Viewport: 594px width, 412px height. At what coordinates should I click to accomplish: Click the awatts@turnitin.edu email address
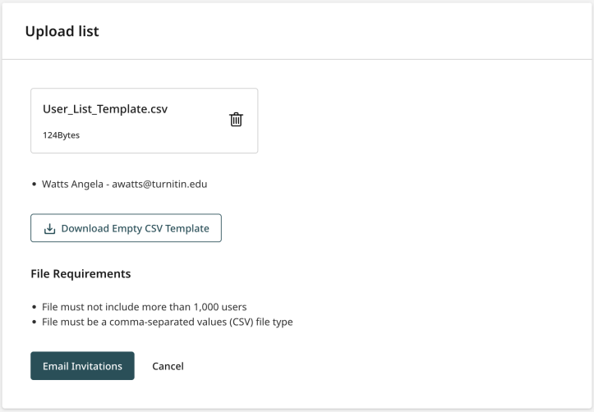point(159,184)
